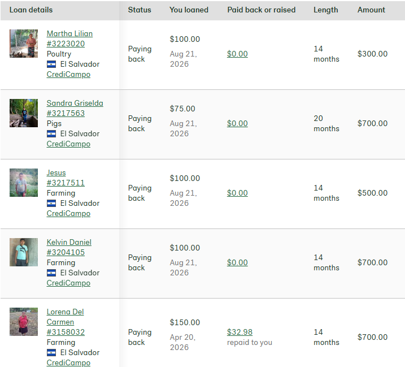Image resolution: width=405 pixels, height=367 pixels.
Task: Open the $32.98 repaid to you link
Action: (239, 332)
